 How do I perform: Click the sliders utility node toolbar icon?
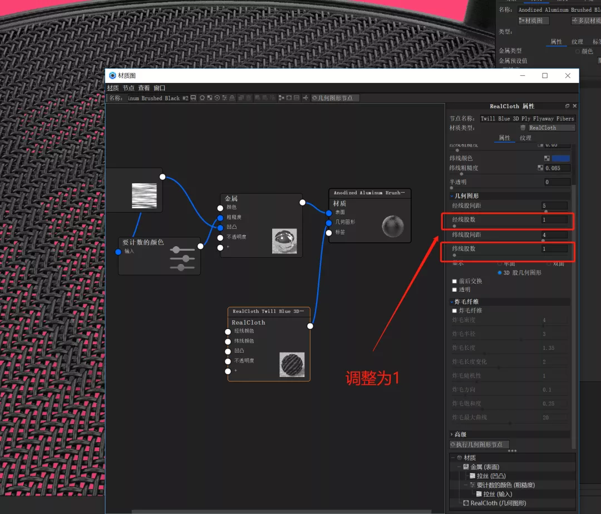point(225,98)
